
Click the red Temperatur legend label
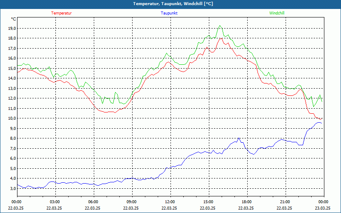tap(61, 13)
